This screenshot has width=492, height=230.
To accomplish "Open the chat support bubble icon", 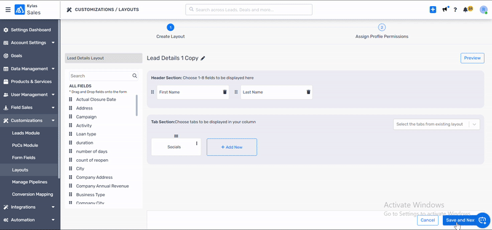I will [483, 220].
